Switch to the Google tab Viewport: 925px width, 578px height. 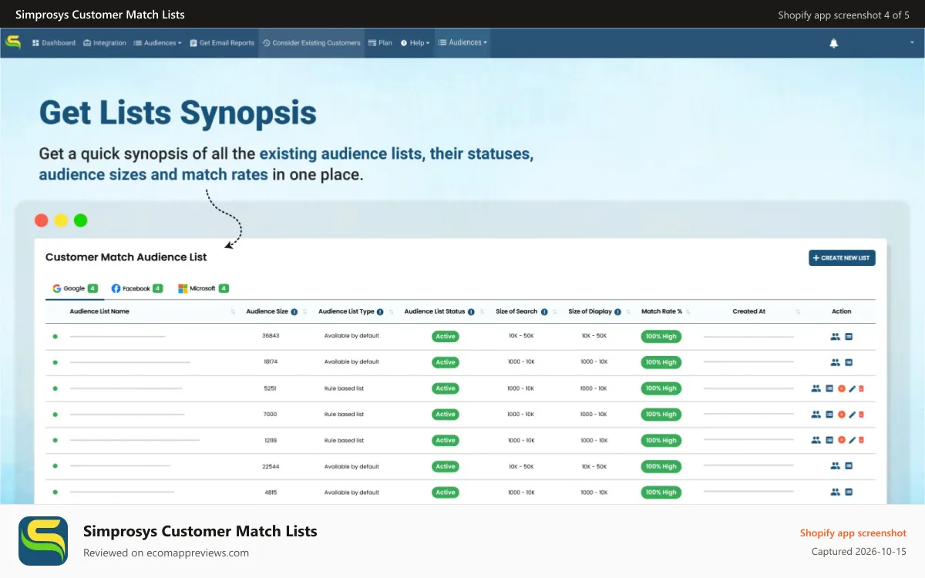[x=75, y=288]
